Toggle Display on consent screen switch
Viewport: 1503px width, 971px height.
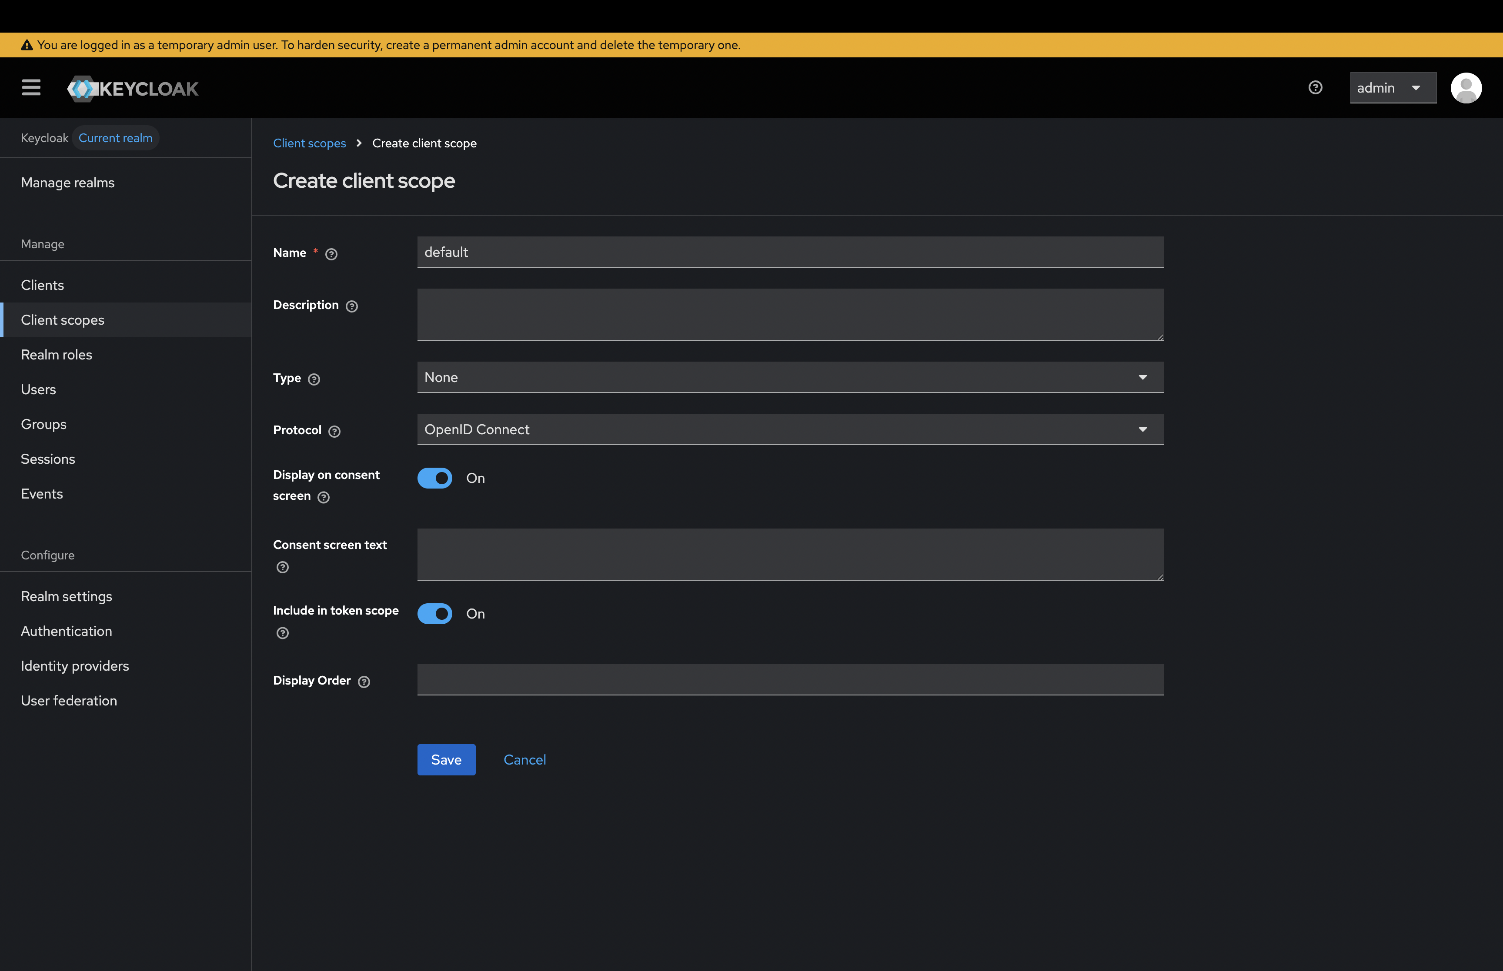[434, 478]
